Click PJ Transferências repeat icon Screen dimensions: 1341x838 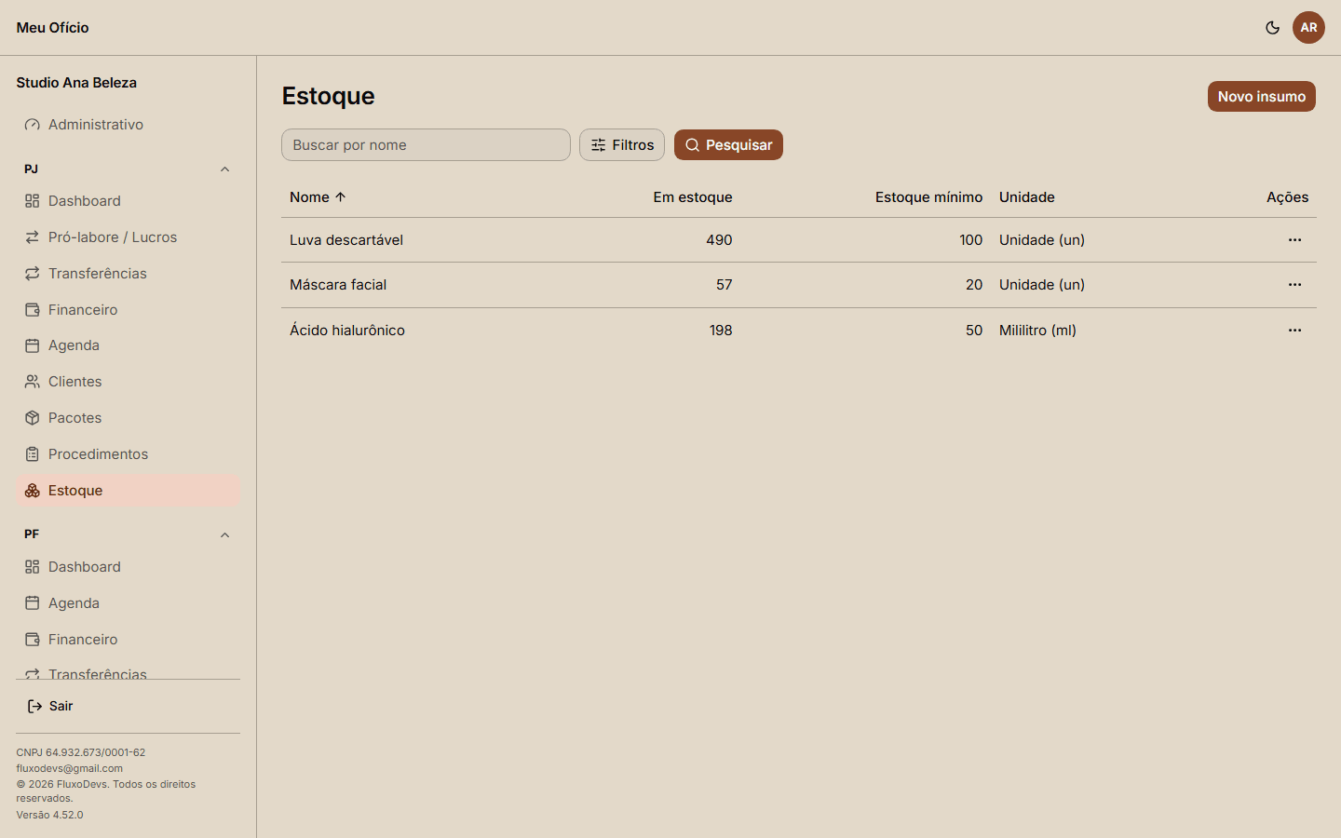point(33,274)
